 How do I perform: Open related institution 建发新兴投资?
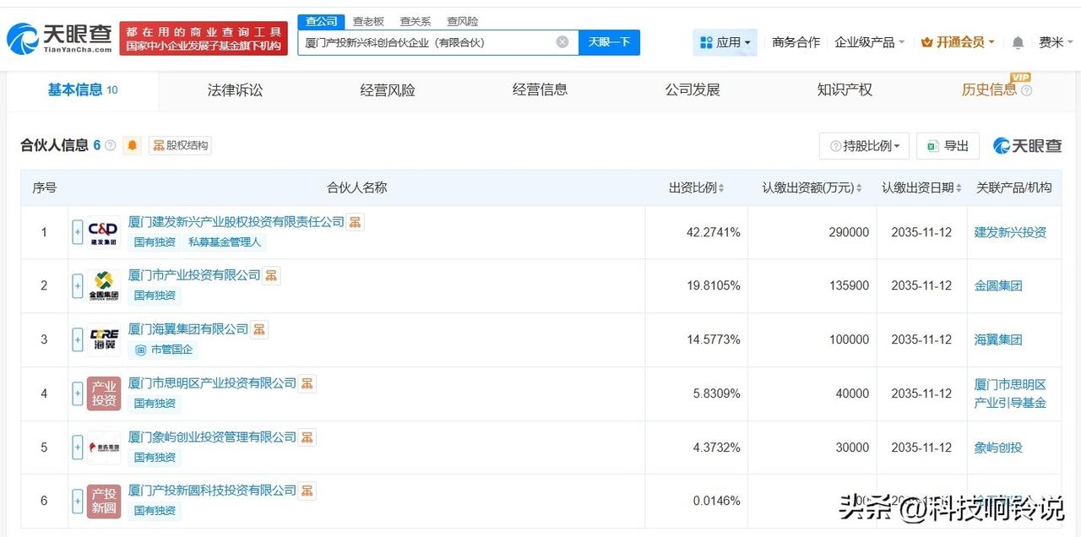point(1010,232)
